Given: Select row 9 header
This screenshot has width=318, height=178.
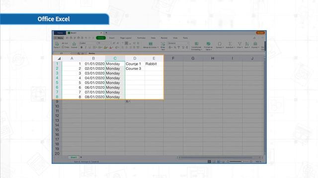Looking at the screenshot, I should coord(57,101).
